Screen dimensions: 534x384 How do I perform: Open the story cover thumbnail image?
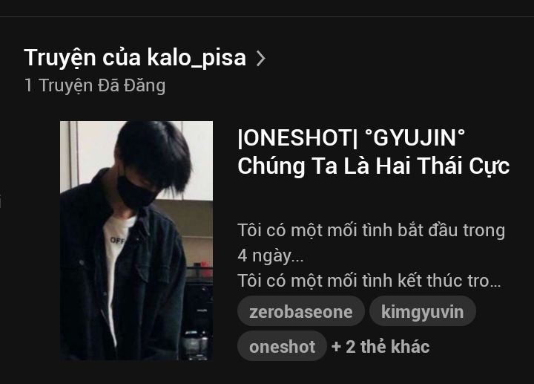click(x=136, y=241)
